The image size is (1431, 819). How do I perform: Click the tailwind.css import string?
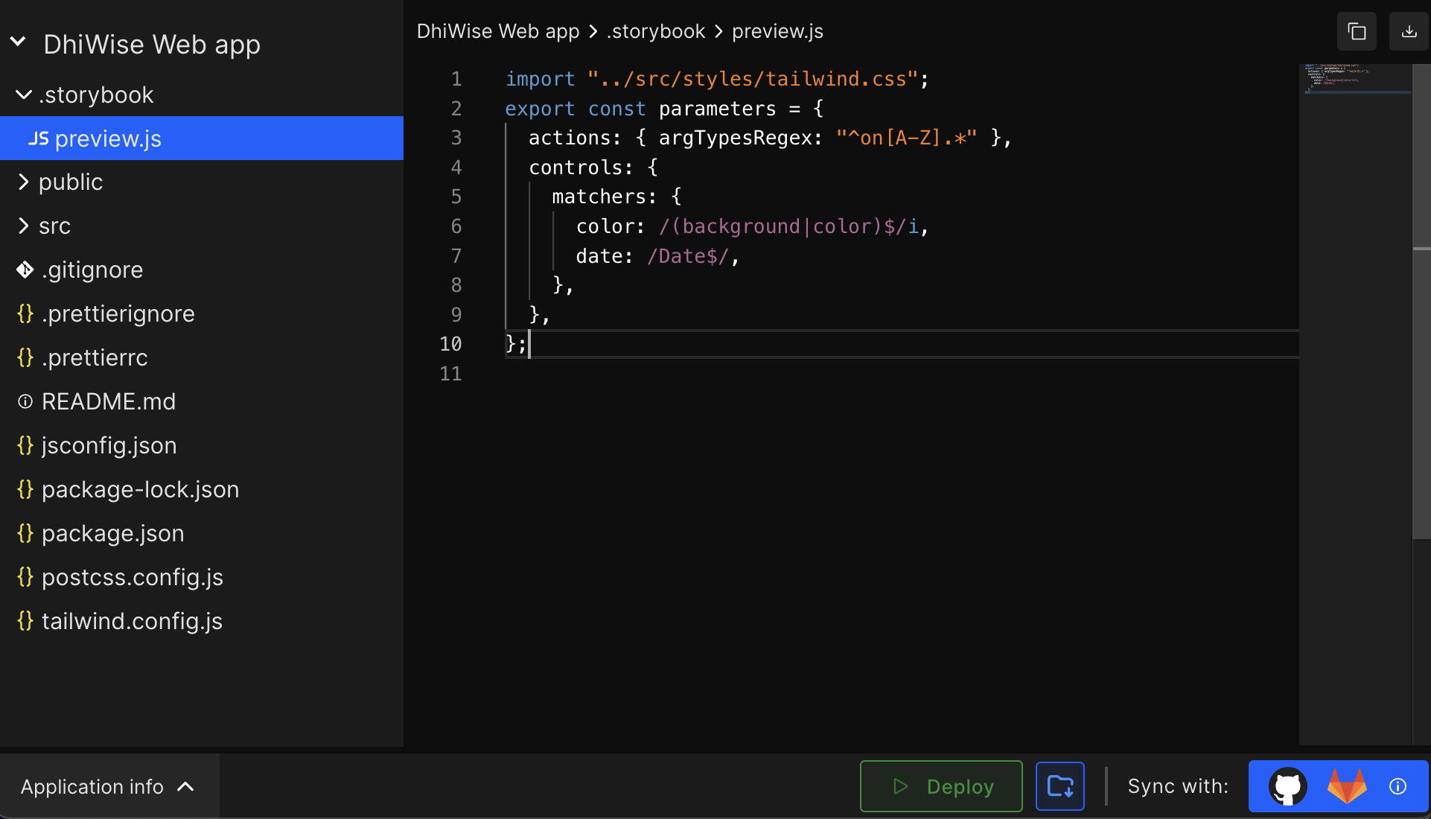pos(753,79)
